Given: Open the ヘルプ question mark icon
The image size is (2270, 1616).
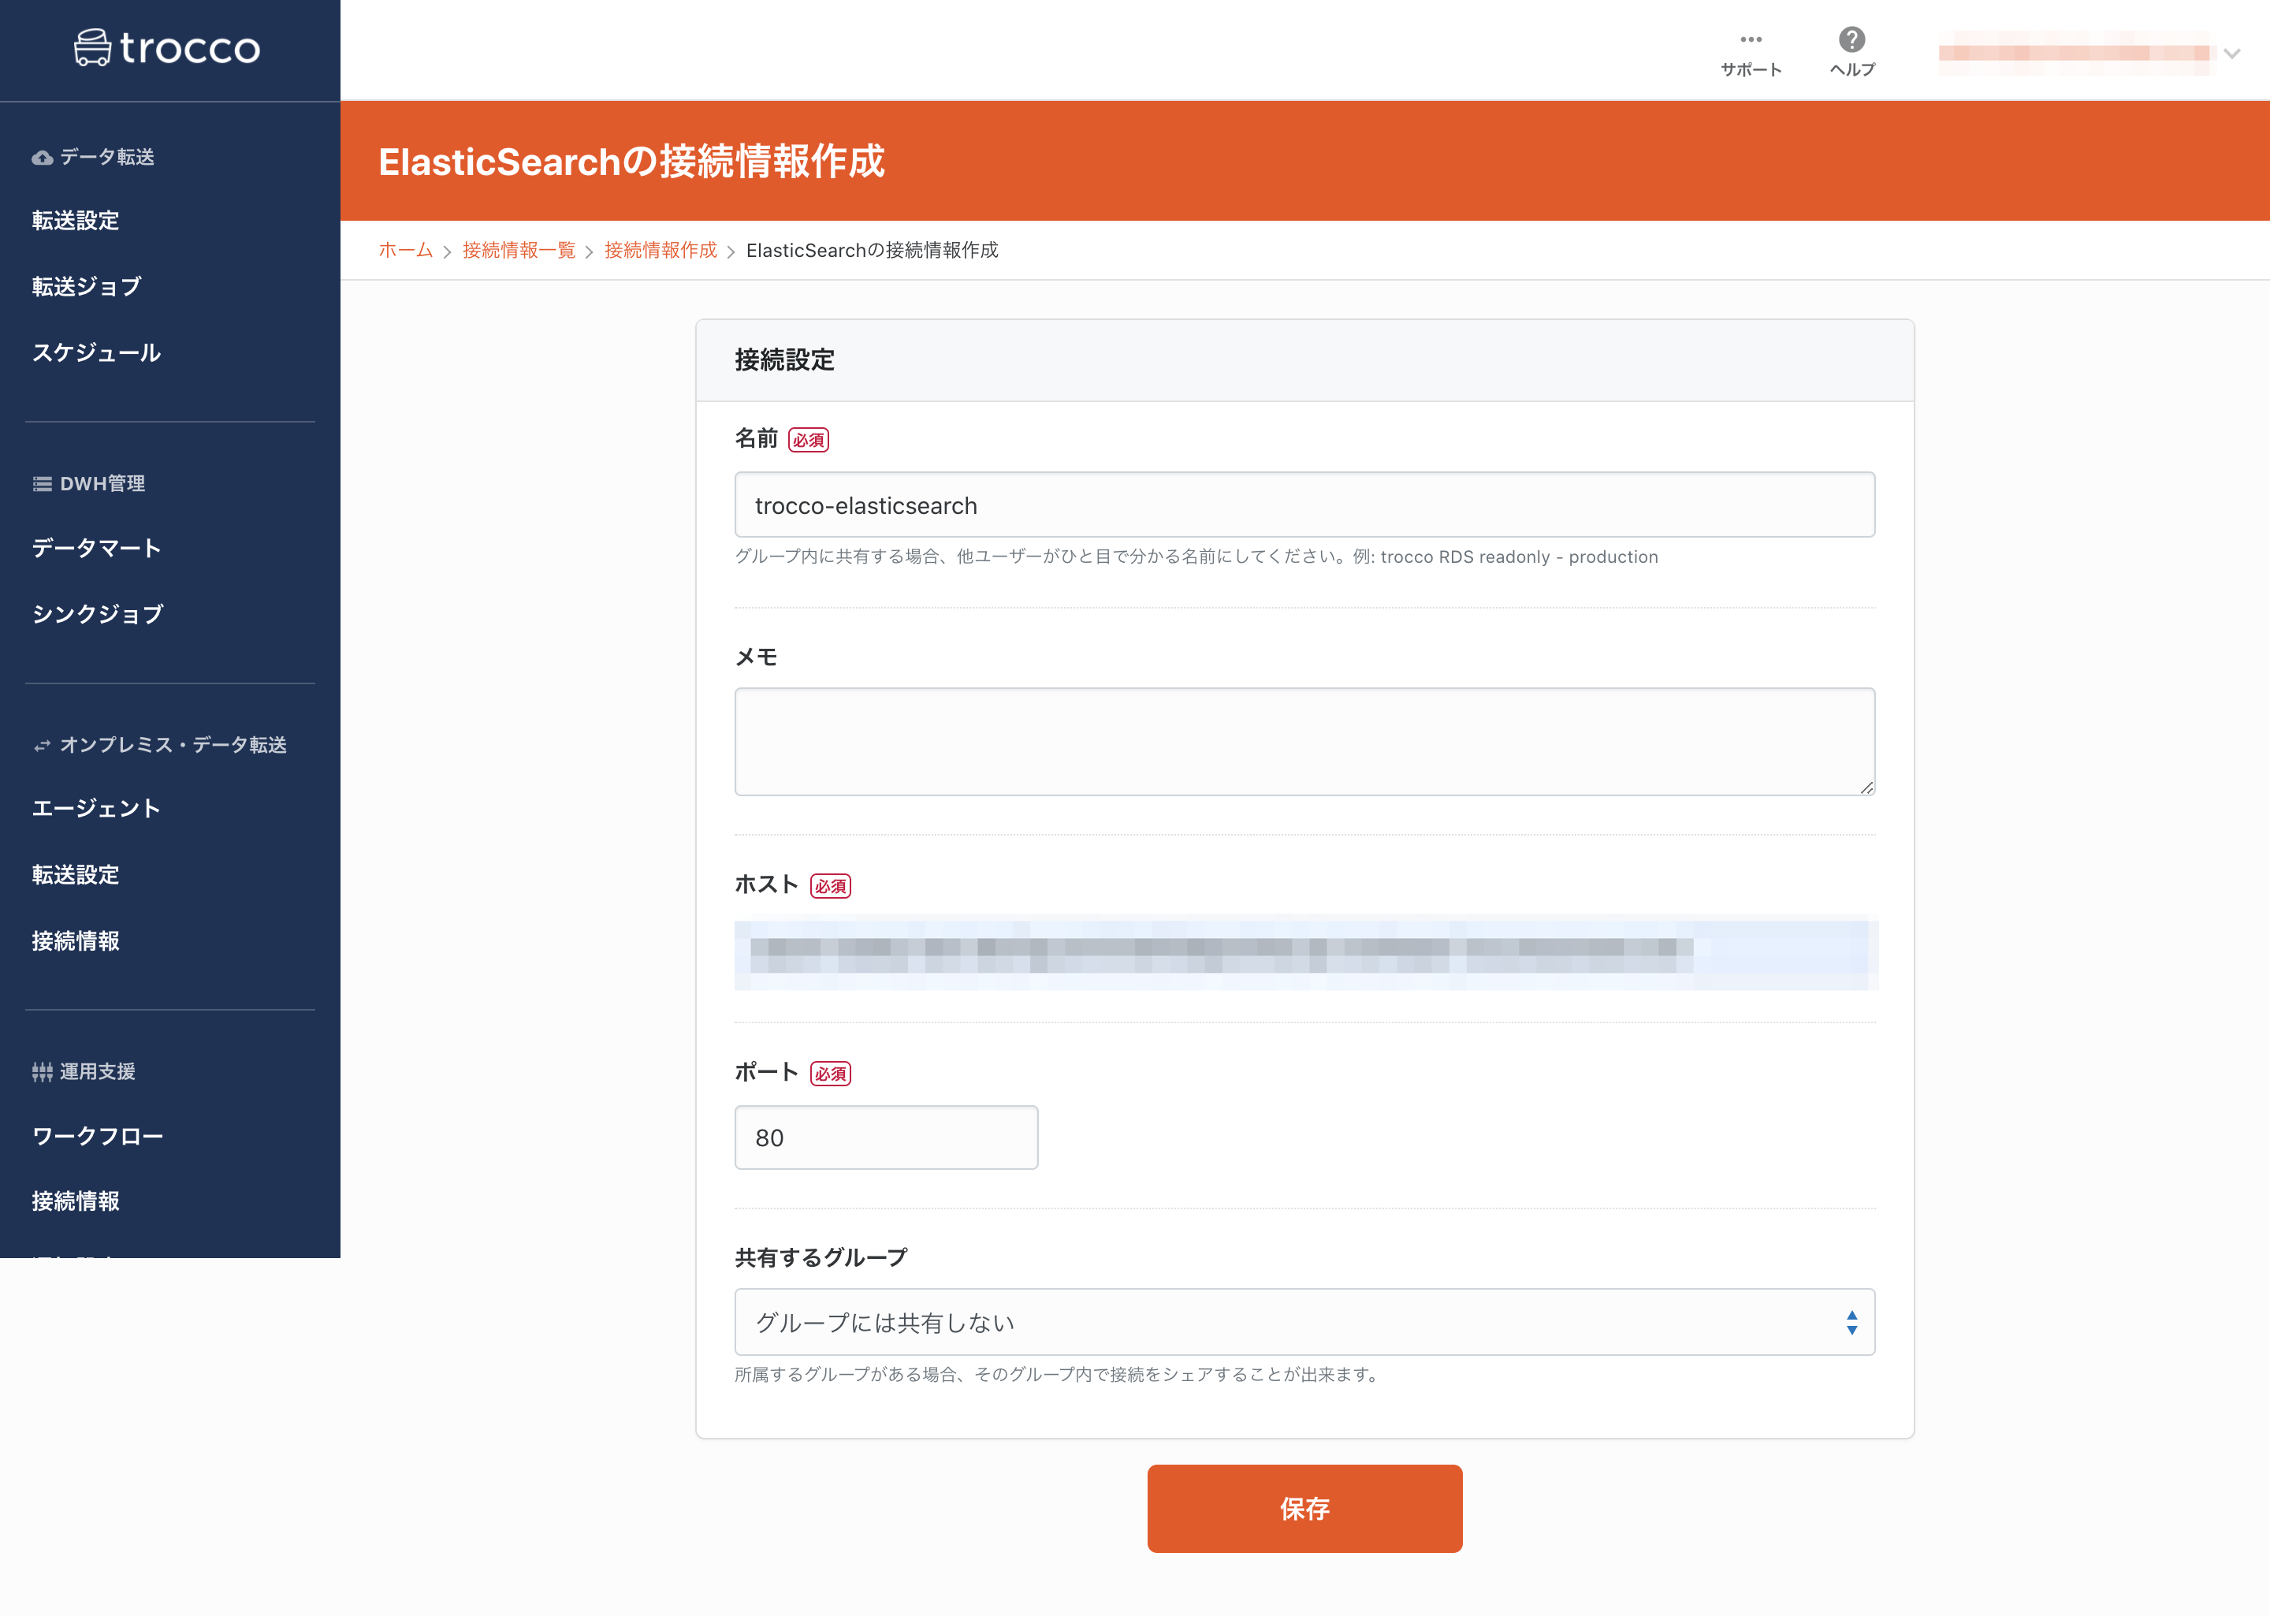Looking at the screenshot, I should [1851, 39].
